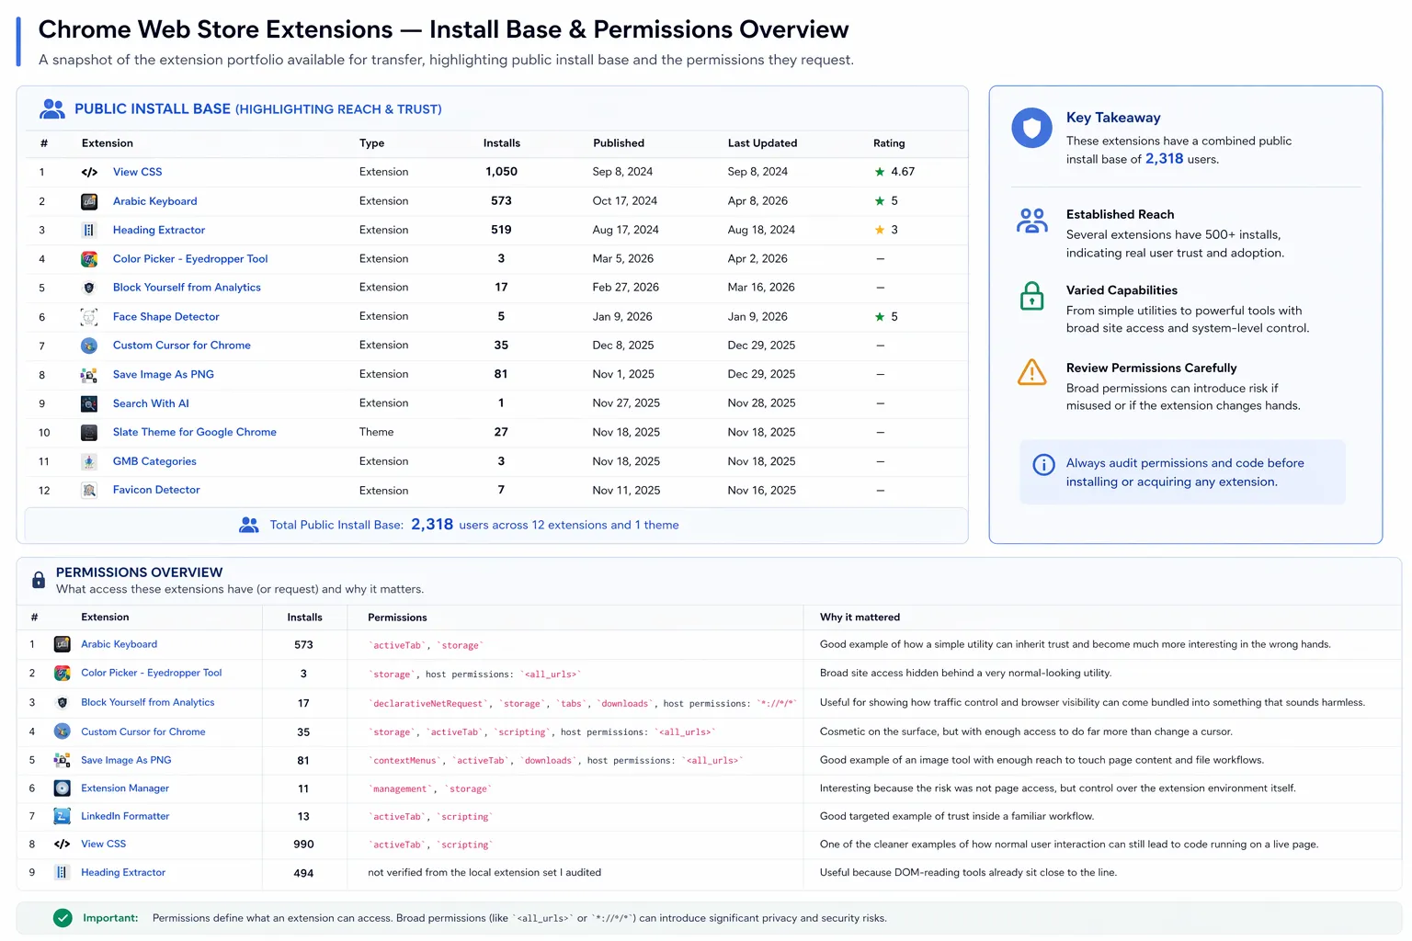Click the Extension Manager icon in permissions table
This screenshot has height=941, width=1412.
coord(63,788)
